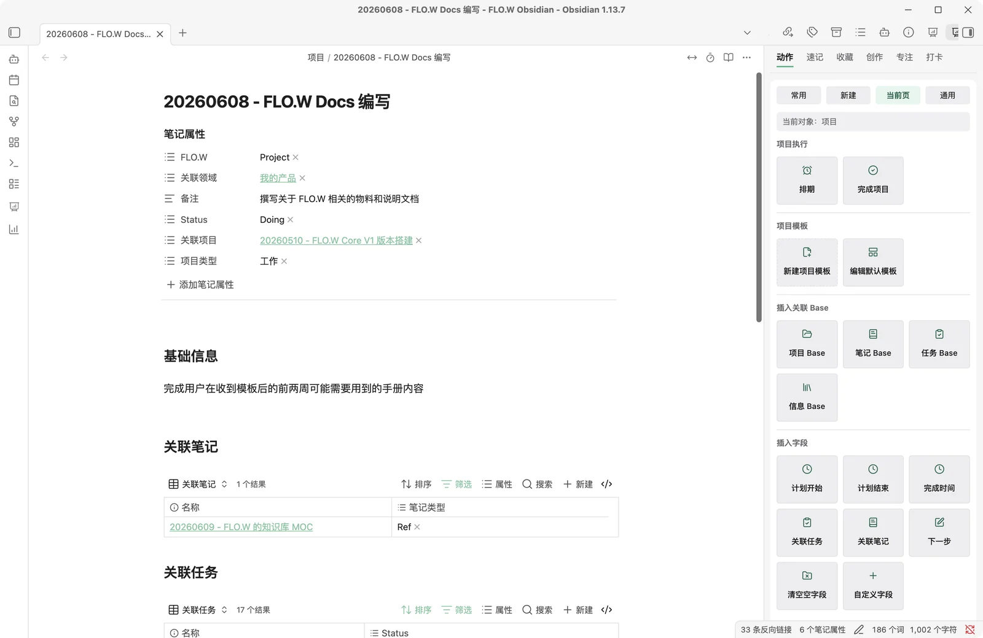Close the 20260608 - FLO.W Docs tab
The height and width of the screenshot is (638, 983).
pos(160,34)
